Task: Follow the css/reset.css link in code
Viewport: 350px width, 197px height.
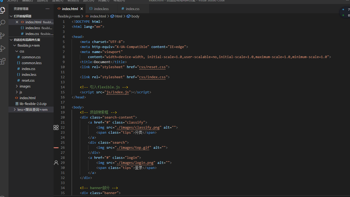Action: [152, 67]
